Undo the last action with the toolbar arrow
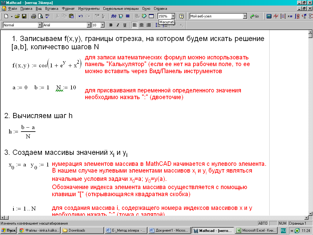Image resolution: width=313 pixels, height=235 pixels. [81, 16]
